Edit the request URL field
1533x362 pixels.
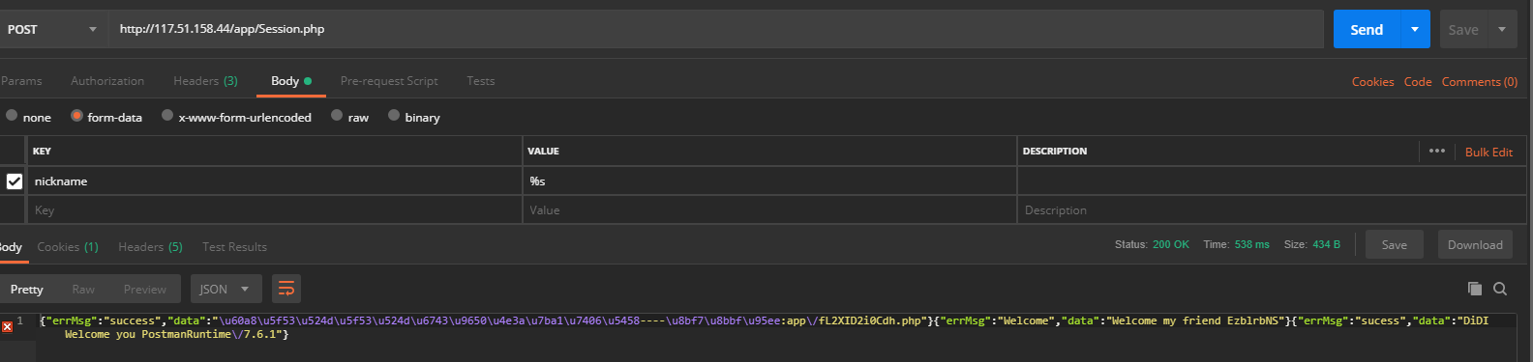pos(716,29)
